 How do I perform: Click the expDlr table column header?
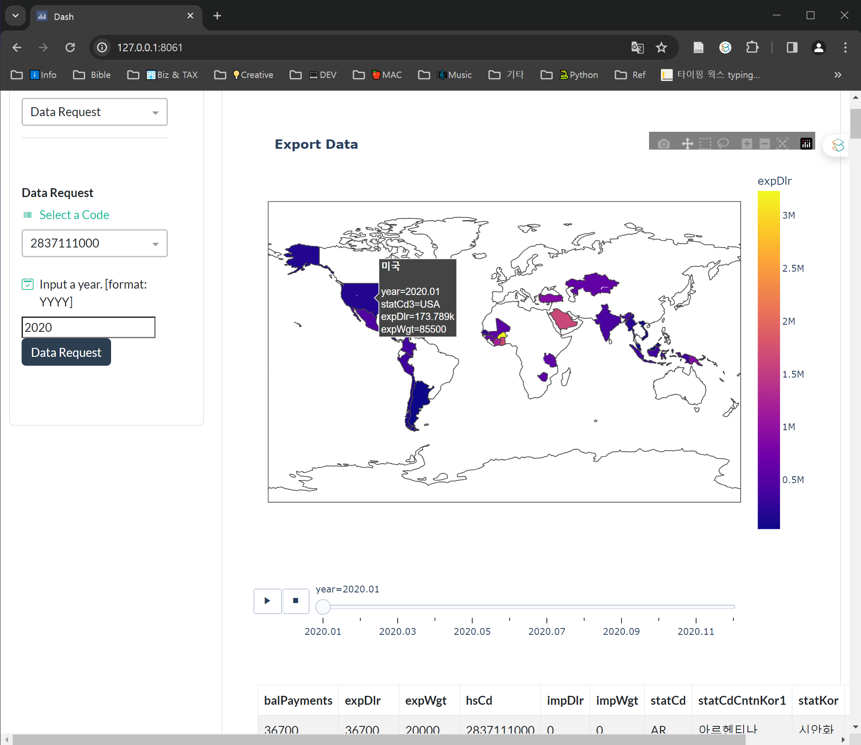coord(362,701)
